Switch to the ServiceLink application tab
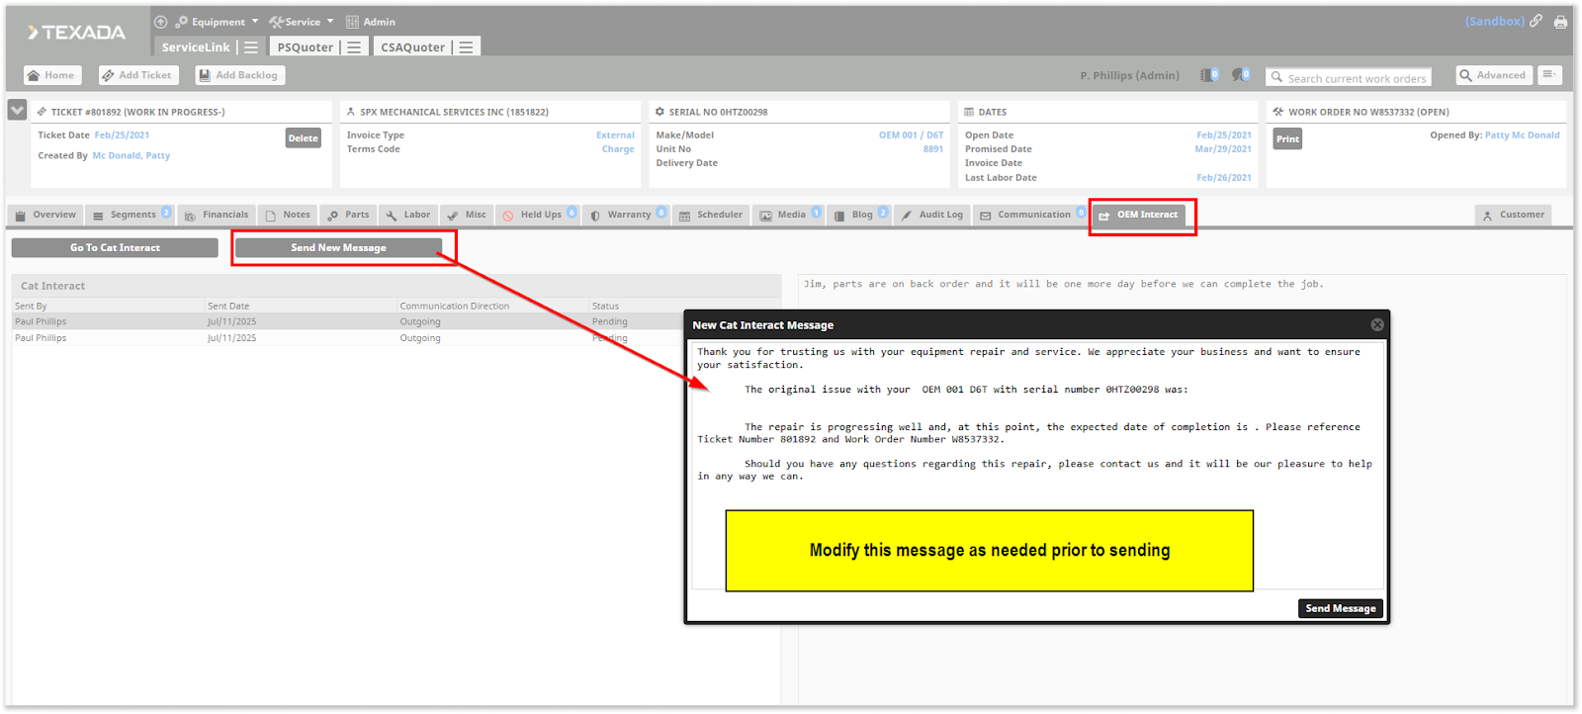The image size is (1582, 714). coord(196,46)
